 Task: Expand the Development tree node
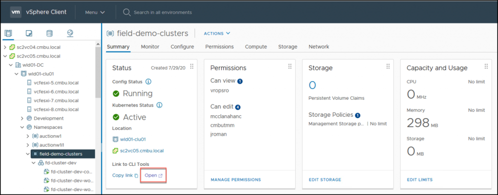pos(22,118)
